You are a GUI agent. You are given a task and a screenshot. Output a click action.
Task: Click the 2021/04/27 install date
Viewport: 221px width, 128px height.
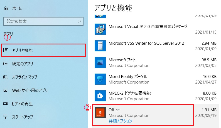(206, 82)
